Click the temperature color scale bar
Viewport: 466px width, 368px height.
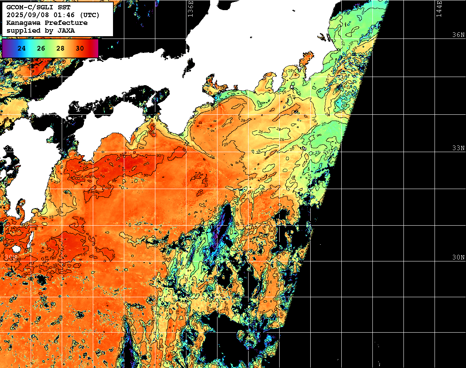tap(50, 48)
